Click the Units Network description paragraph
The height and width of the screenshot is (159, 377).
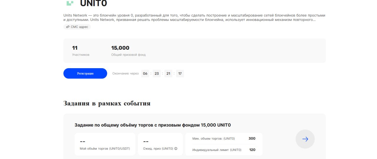194,18
